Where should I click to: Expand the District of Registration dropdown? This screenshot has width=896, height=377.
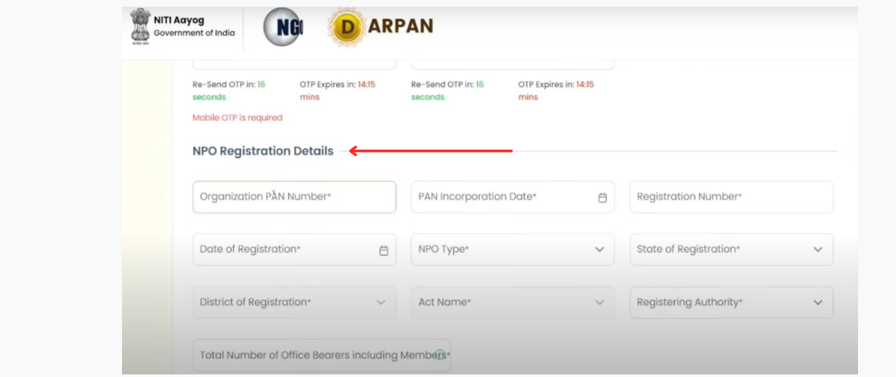pyautogui.click(x=294, y=302)
